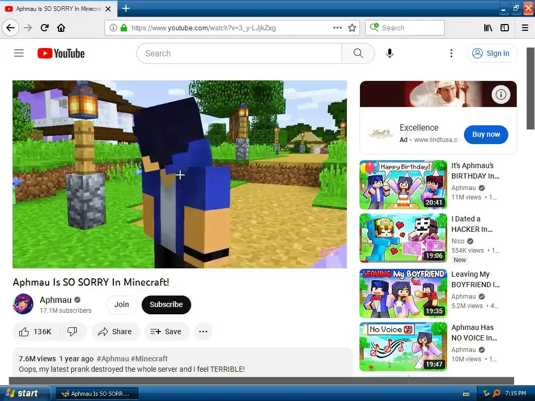Open Aphmau channel avatar
Viewport: 535px width, 401px height.
(23, 304)
